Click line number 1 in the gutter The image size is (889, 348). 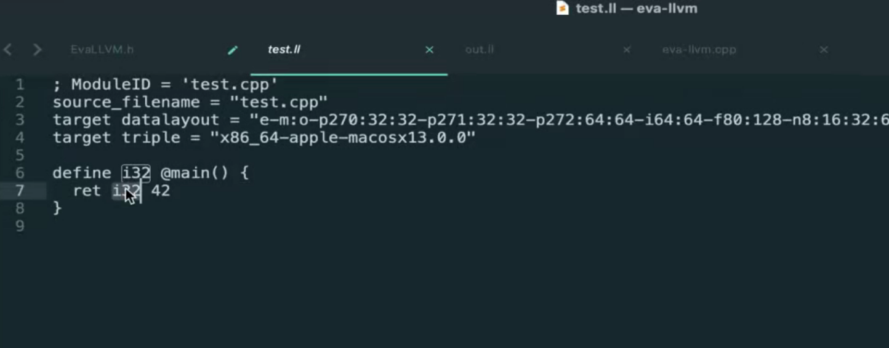tap(20, 84)
